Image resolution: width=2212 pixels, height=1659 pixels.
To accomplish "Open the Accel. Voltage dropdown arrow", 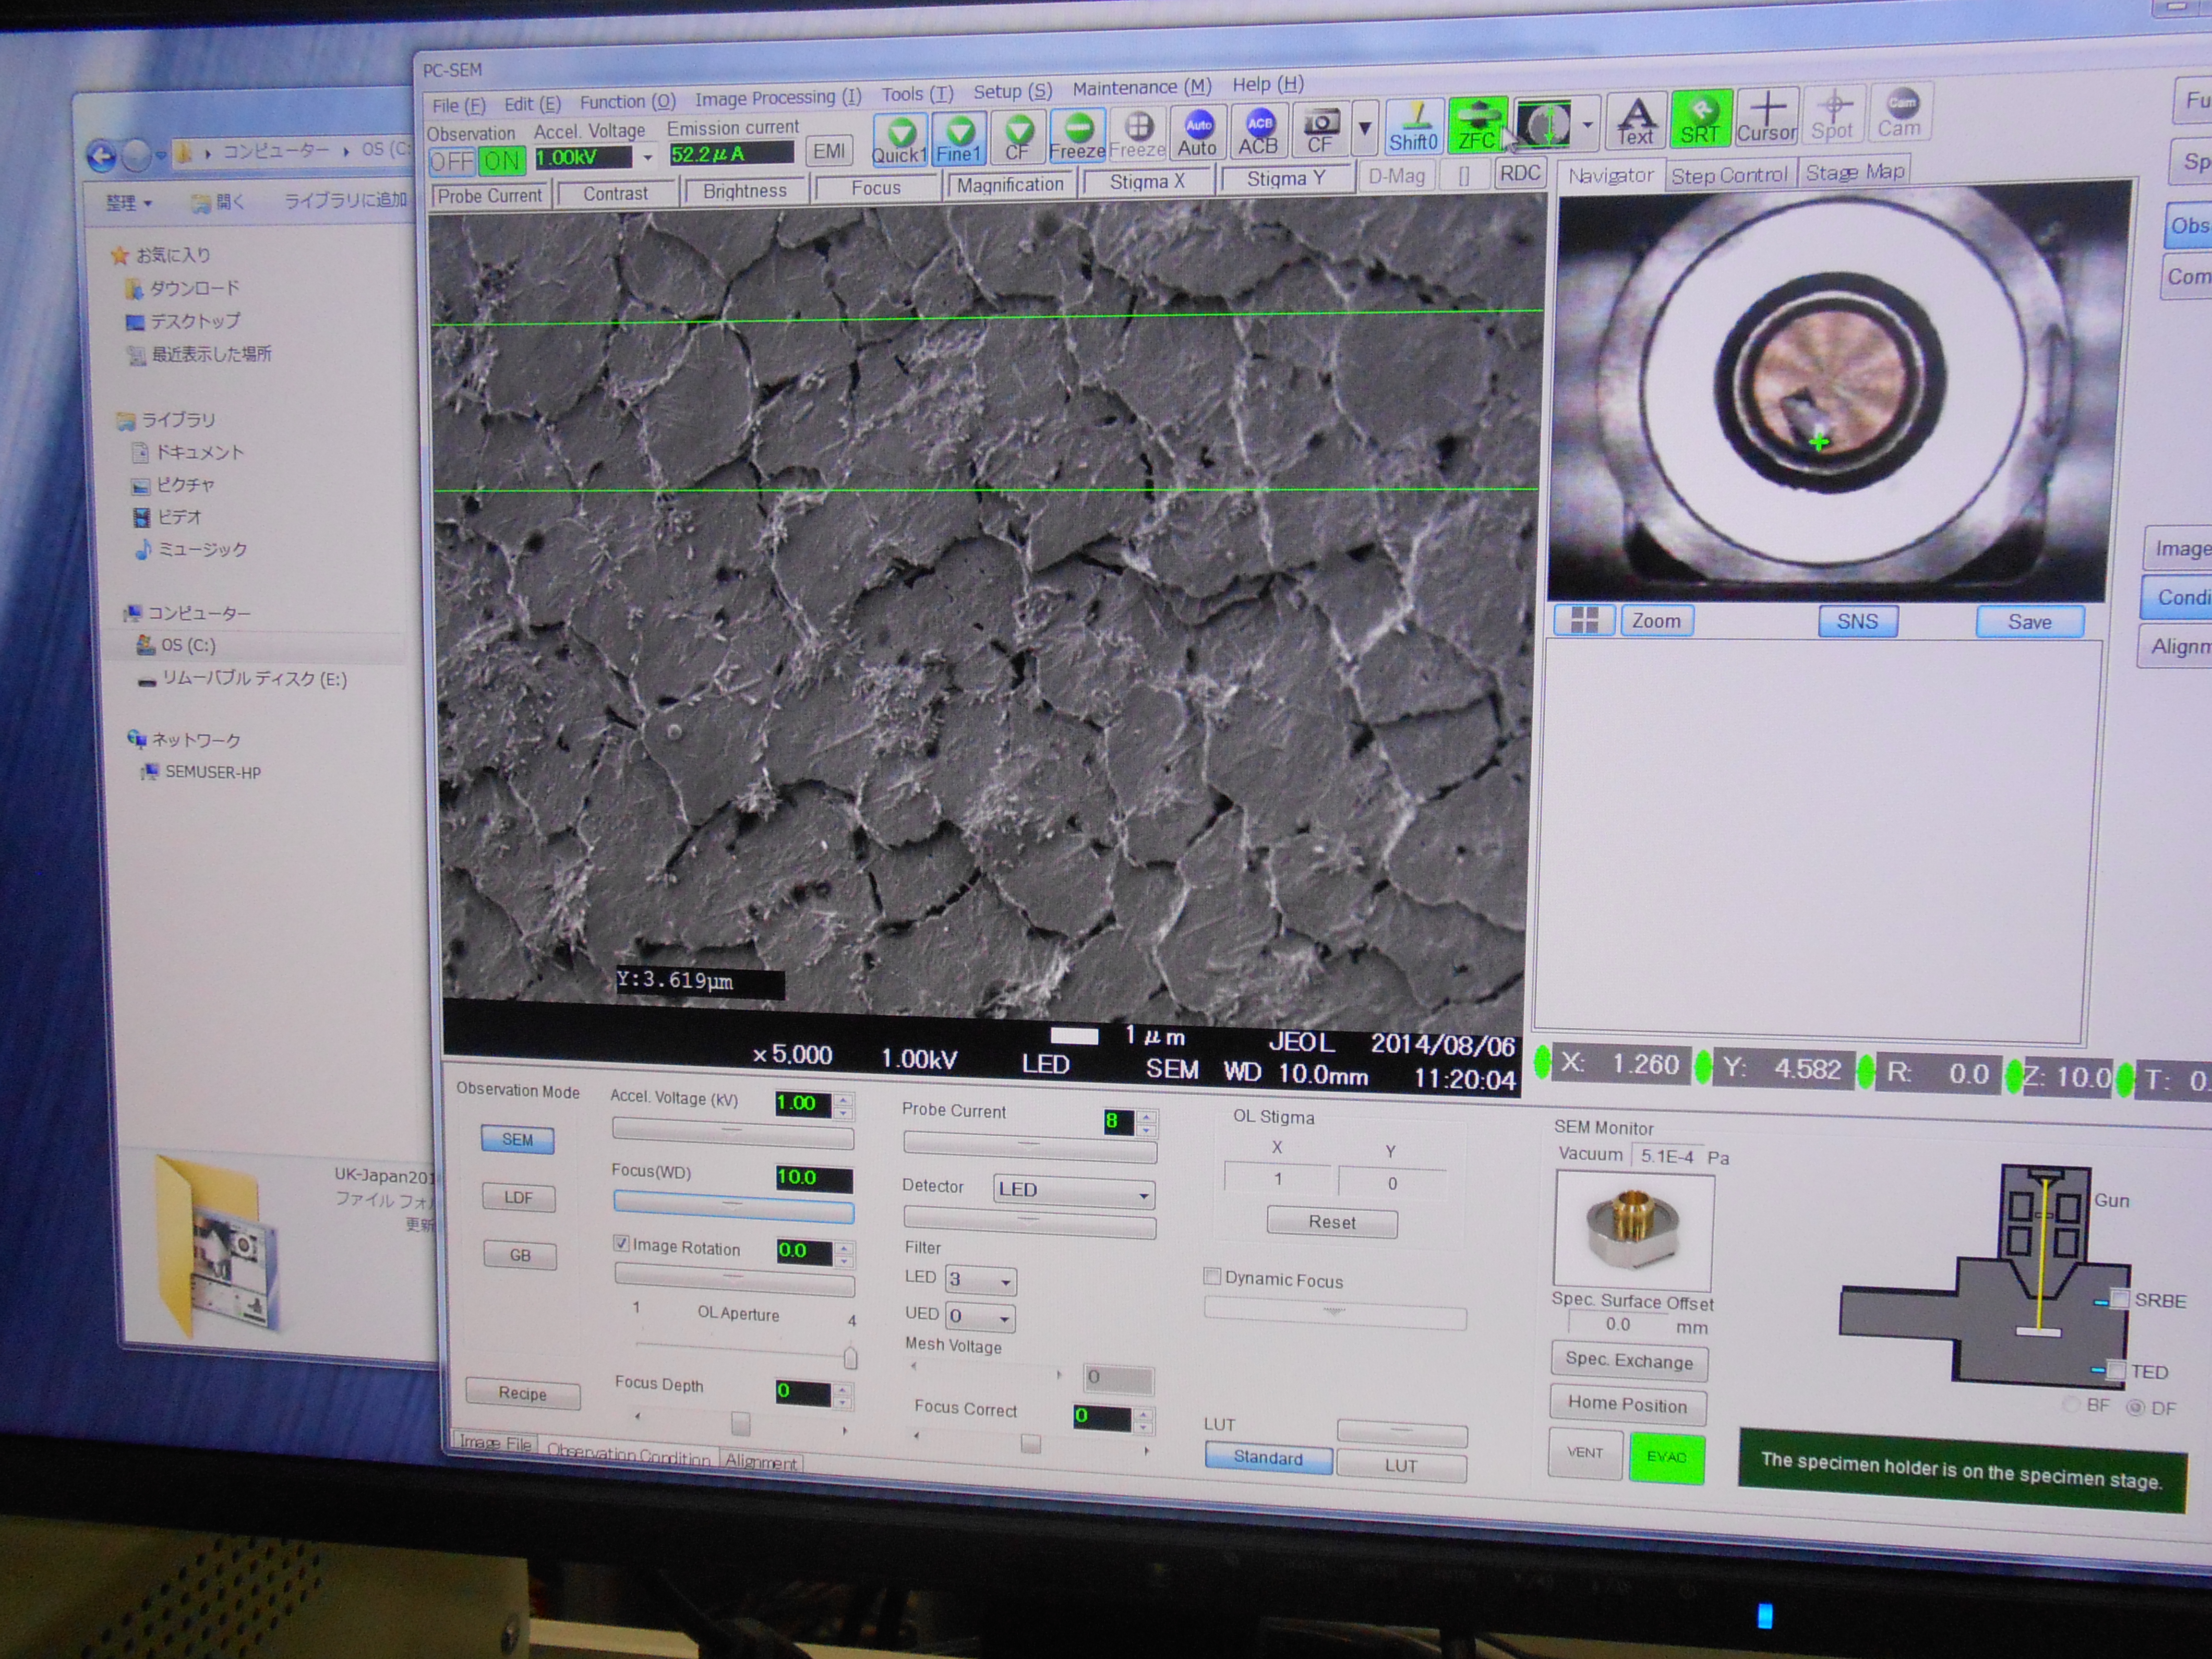I will coord(647,157).
